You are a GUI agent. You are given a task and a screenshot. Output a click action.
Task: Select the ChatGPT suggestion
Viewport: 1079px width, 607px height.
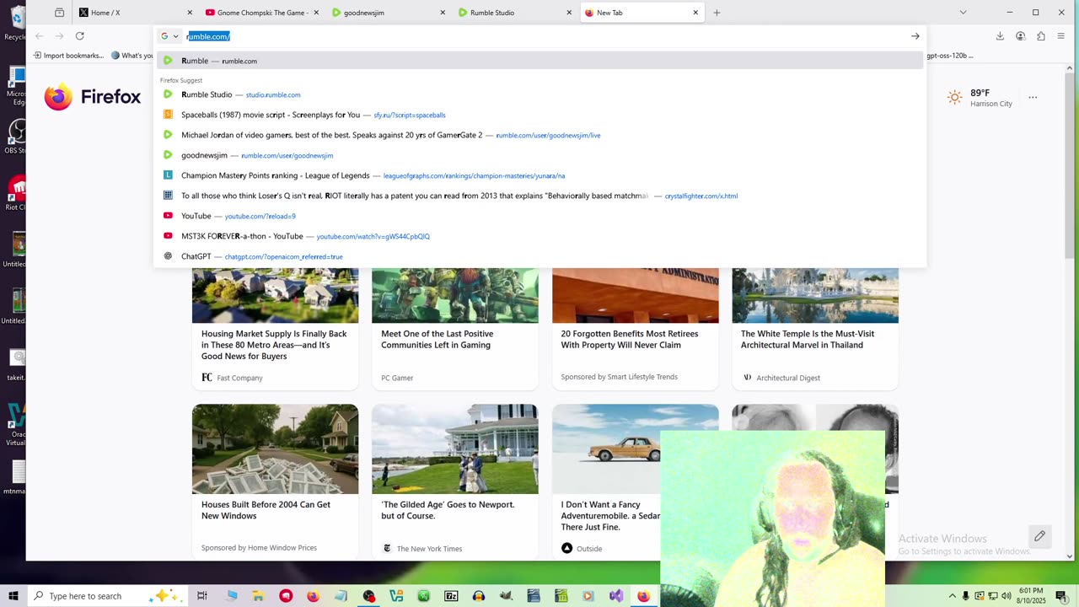point(539,256)
